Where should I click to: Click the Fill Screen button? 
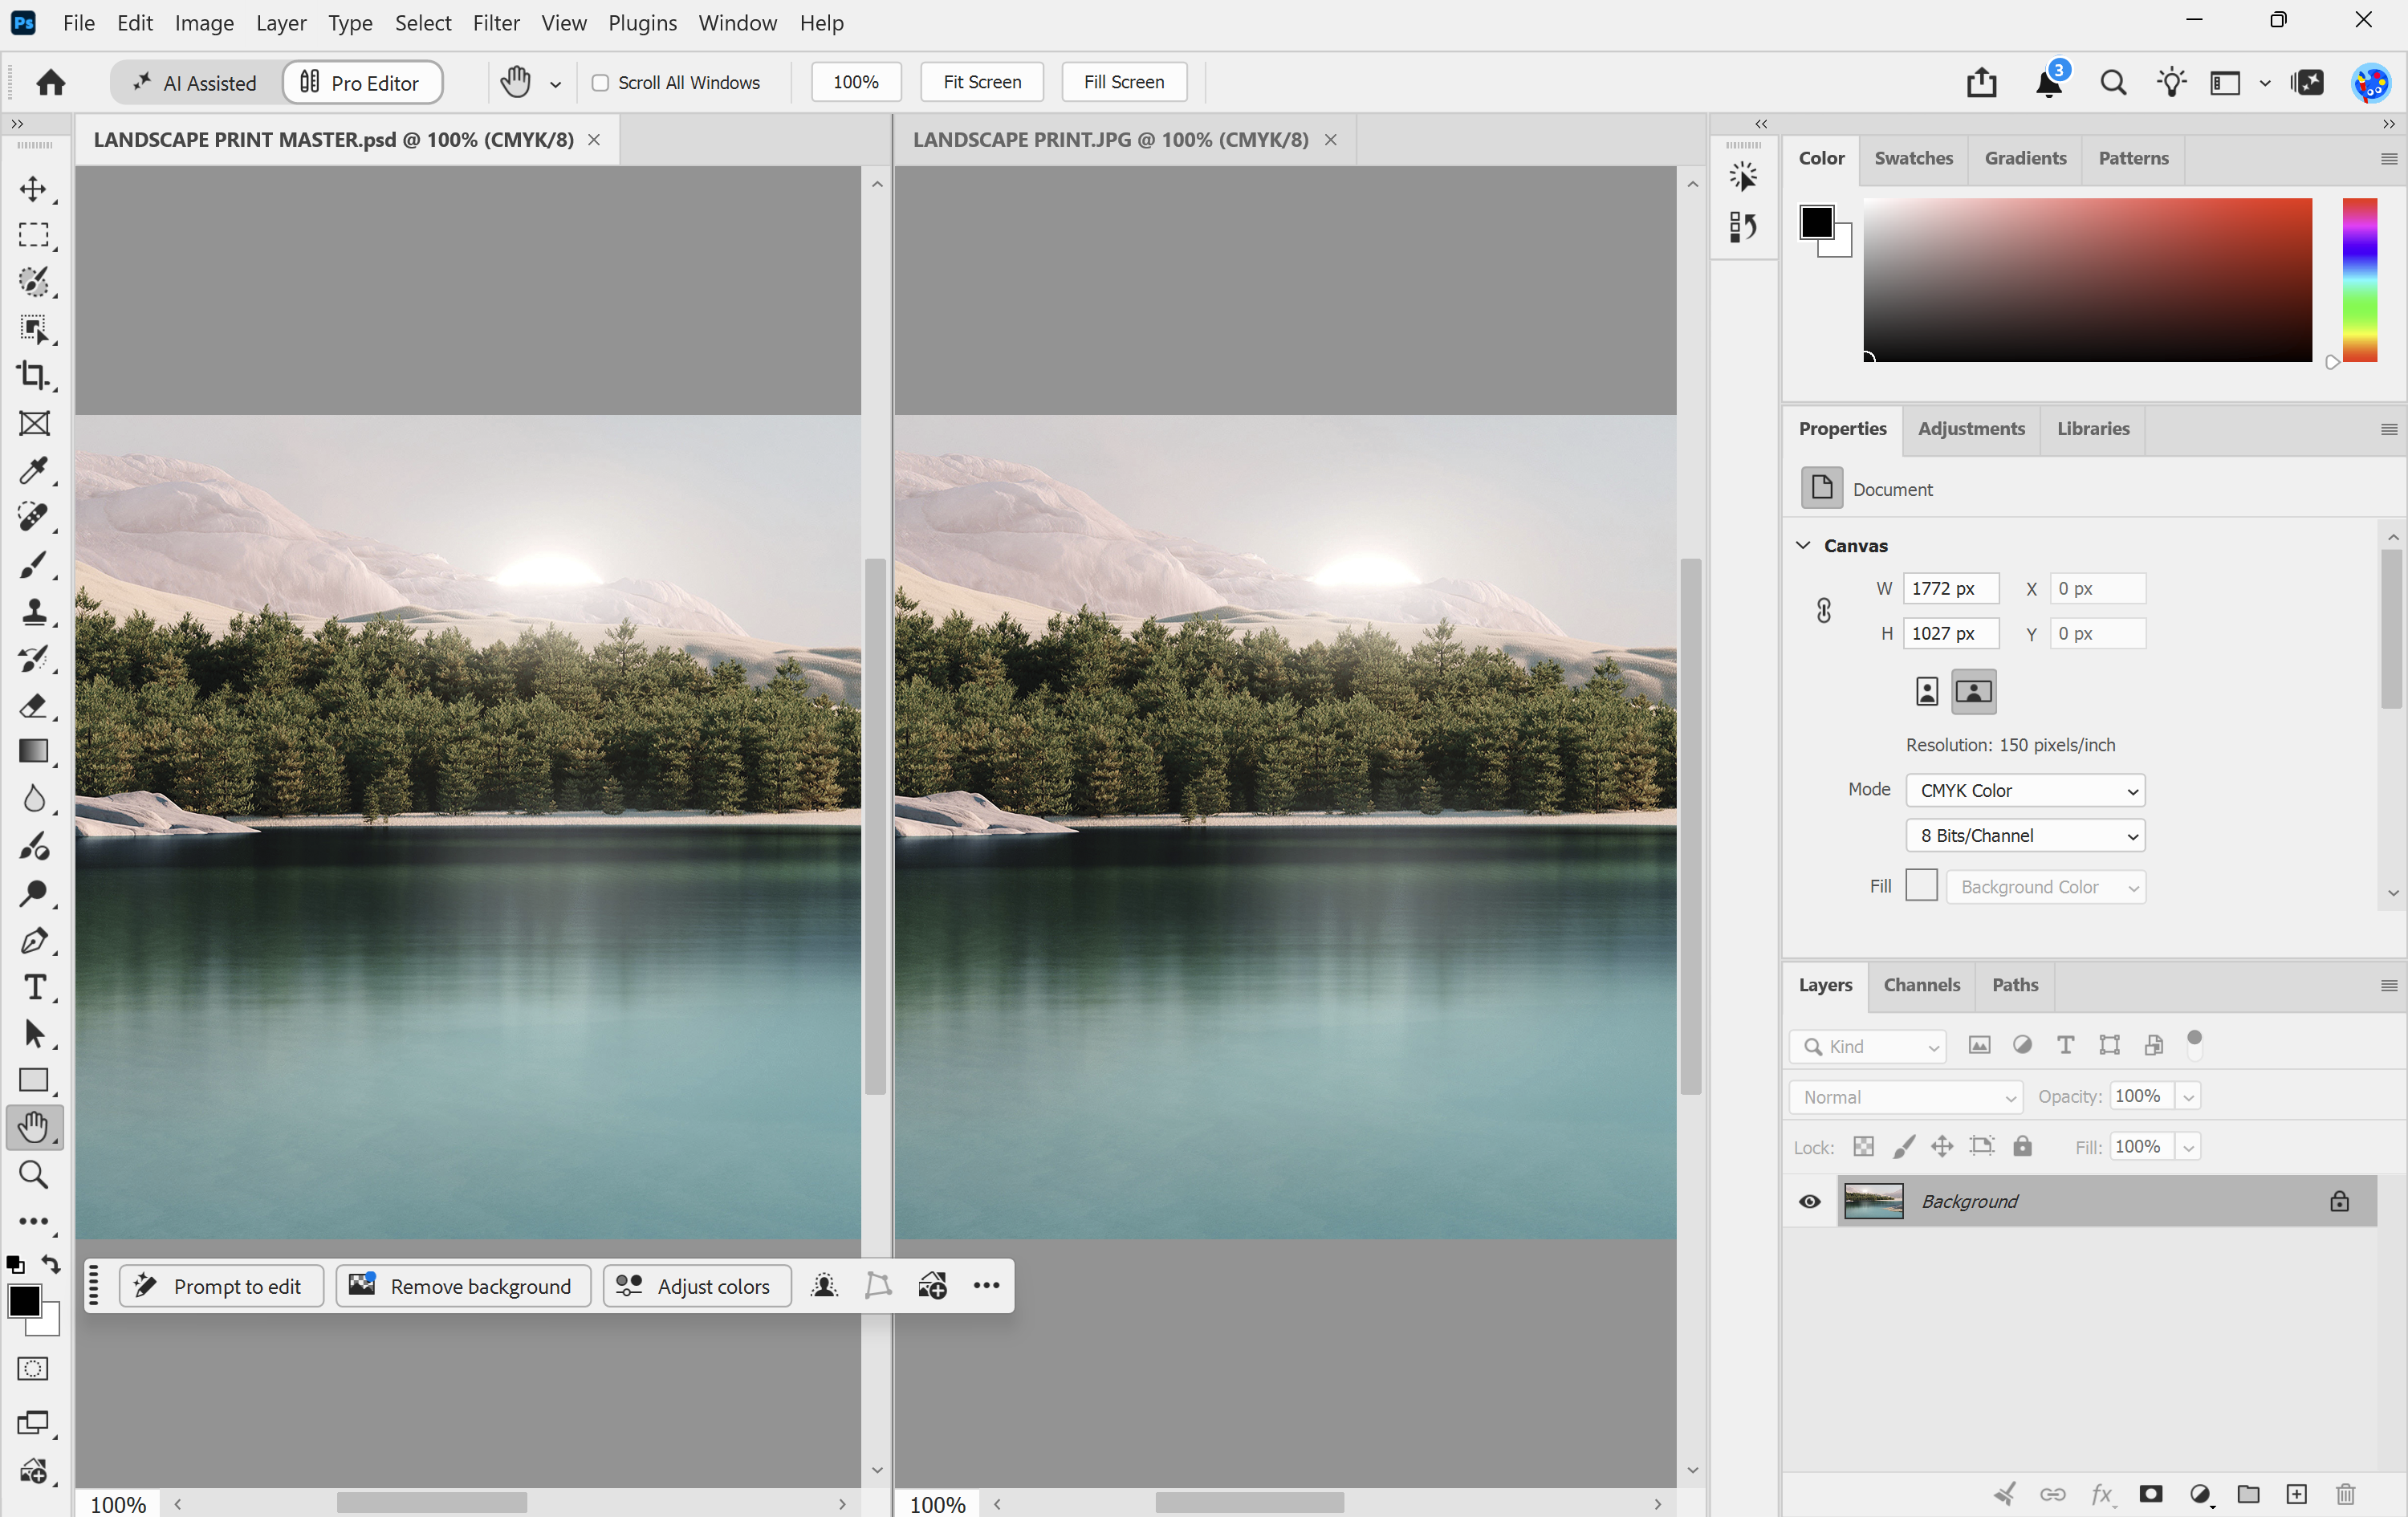1123,82
